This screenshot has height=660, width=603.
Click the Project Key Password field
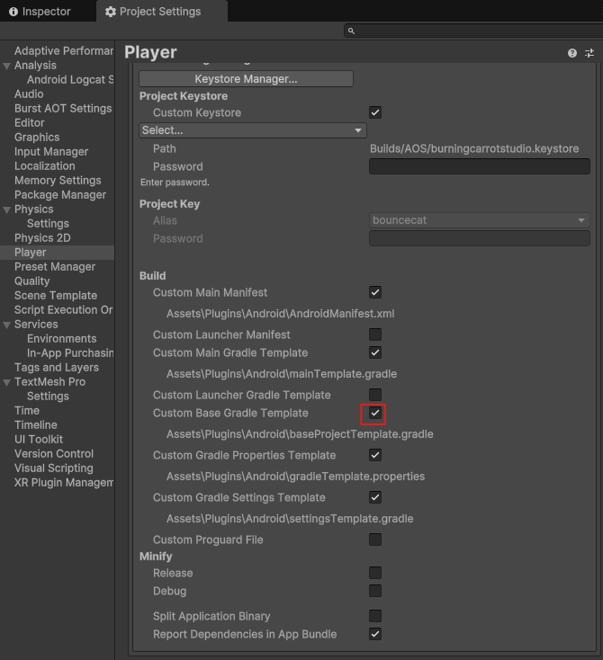(480, 238)
